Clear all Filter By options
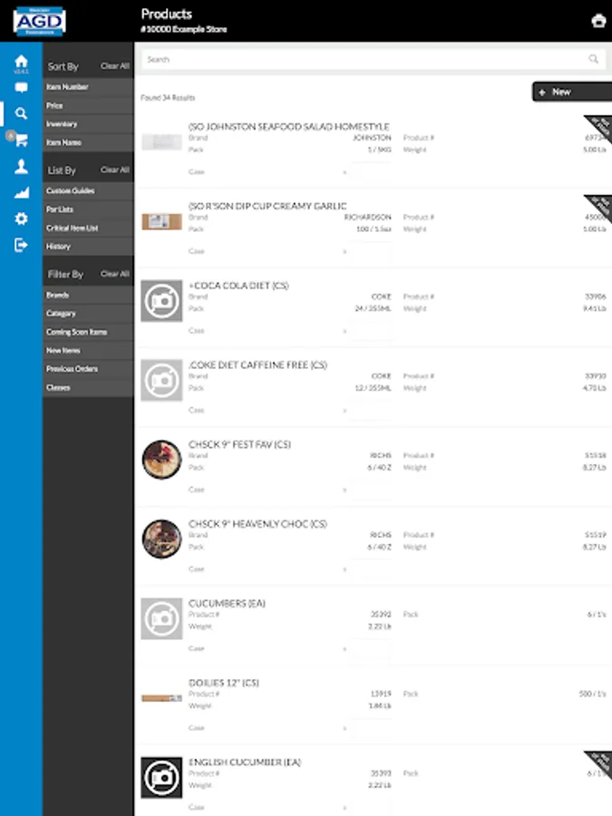The width and height of the screenshot is (612, 816). tap(114, 274)
